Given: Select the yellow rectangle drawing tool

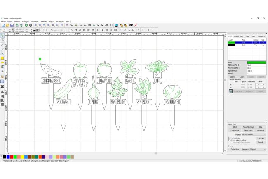Looking at the screenshot, I should pos(2,58).
